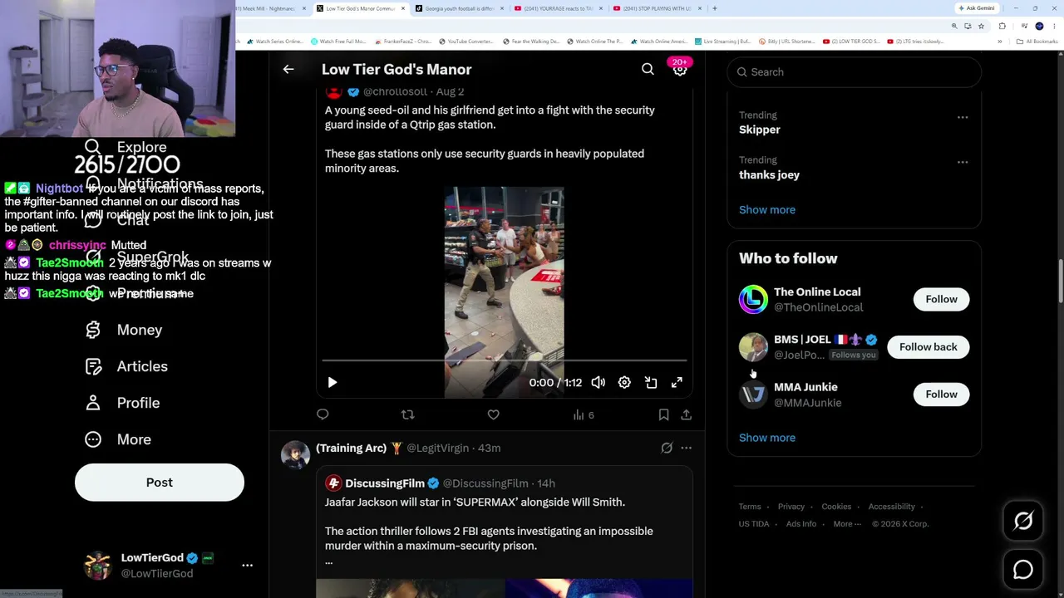Show more Who to follow suggestions
This screenshot has height=598, width=1064.
(767, 438)
